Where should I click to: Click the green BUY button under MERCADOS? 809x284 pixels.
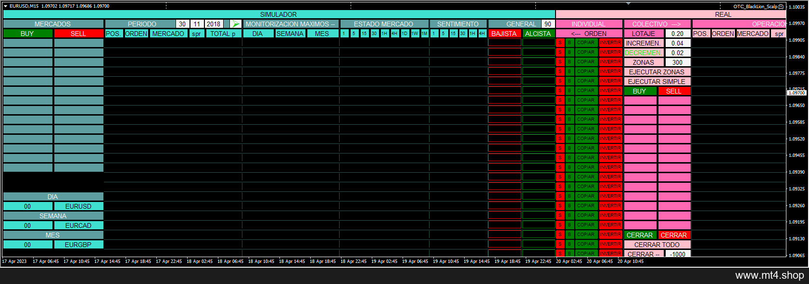click(x=27, y=34)
